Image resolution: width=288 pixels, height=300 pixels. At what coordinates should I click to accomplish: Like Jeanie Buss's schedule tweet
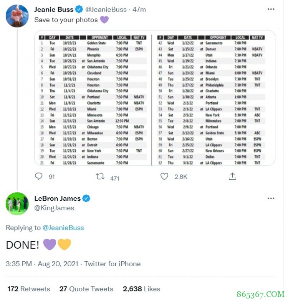164,176
